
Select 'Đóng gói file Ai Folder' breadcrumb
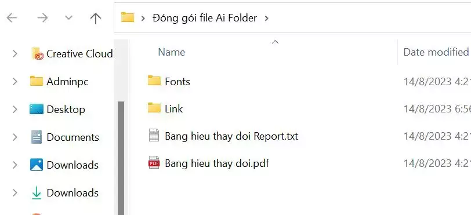point(205,19)
